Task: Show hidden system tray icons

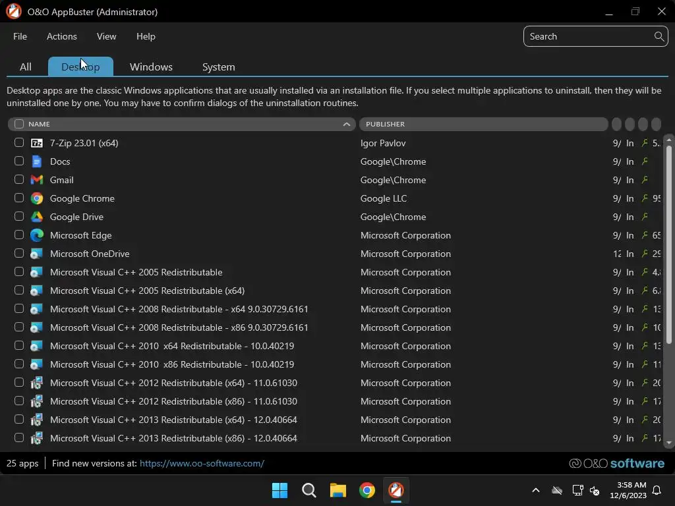Action: point(536,490)
